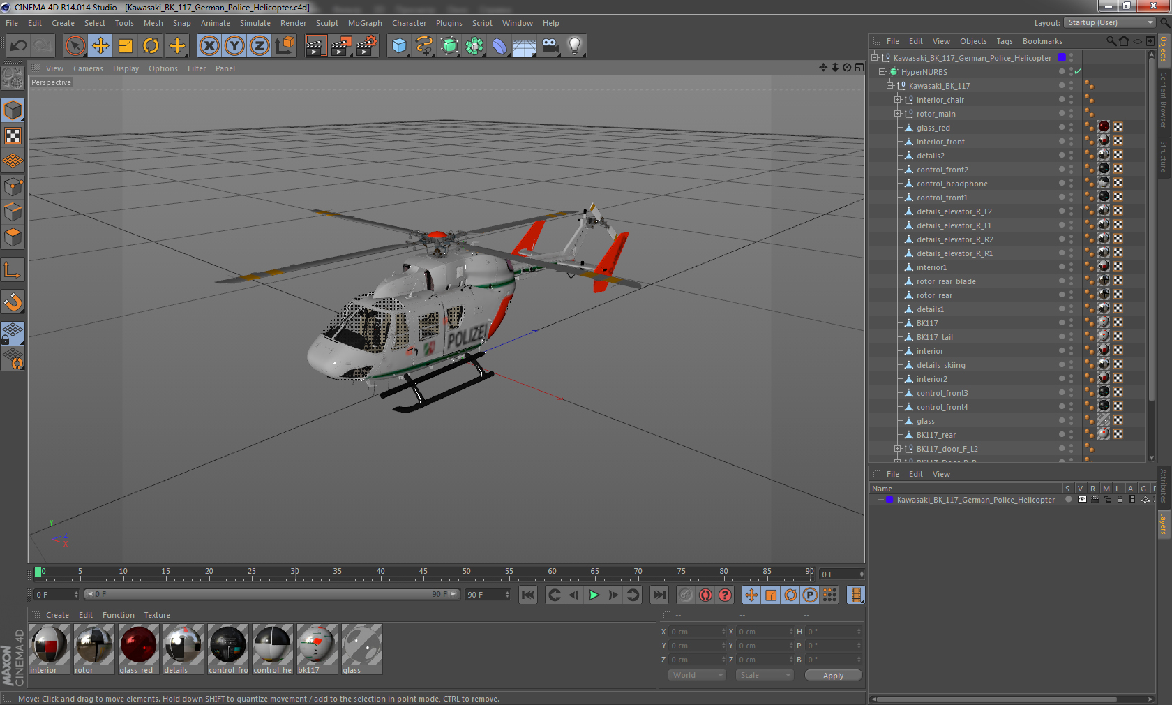Toggle snapping magnet icon
The width and height of the screenshot is (1172, 705).
(x=13, y=302)
